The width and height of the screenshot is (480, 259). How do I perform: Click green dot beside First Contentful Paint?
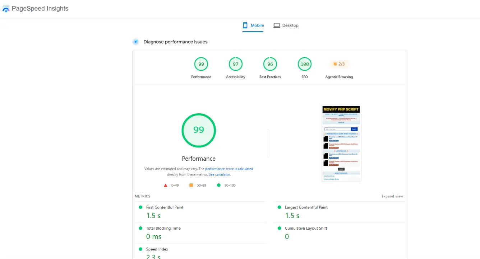(140, 207)
